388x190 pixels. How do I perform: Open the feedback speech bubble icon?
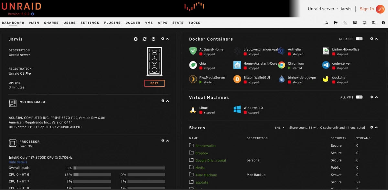355,23
